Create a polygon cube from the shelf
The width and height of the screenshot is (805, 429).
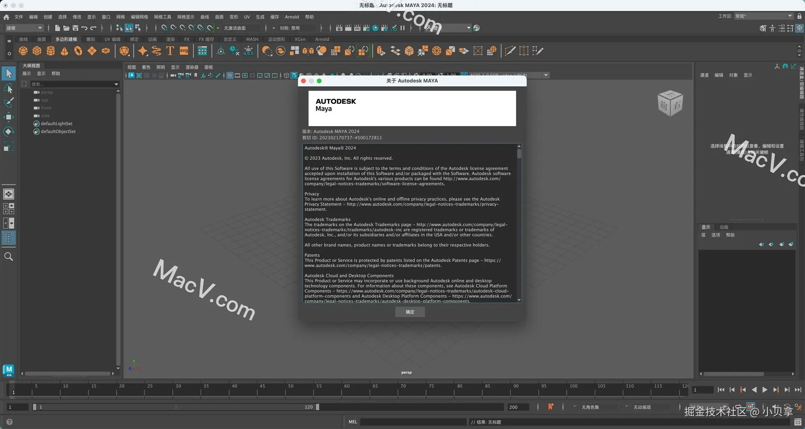coord(37,51)
